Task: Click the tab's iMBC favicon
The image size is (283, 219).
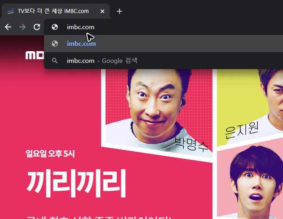Action: 11,11
